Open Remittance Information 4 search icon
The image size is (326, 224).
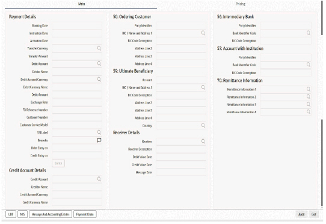(x=309, y=112)
